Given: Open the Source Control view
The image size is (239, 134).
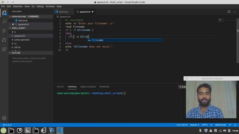Looking at the screenshot, I should click(x=4, y=31).
